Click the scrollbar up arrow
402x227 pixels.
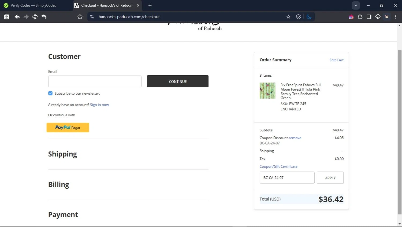[400, 26]
